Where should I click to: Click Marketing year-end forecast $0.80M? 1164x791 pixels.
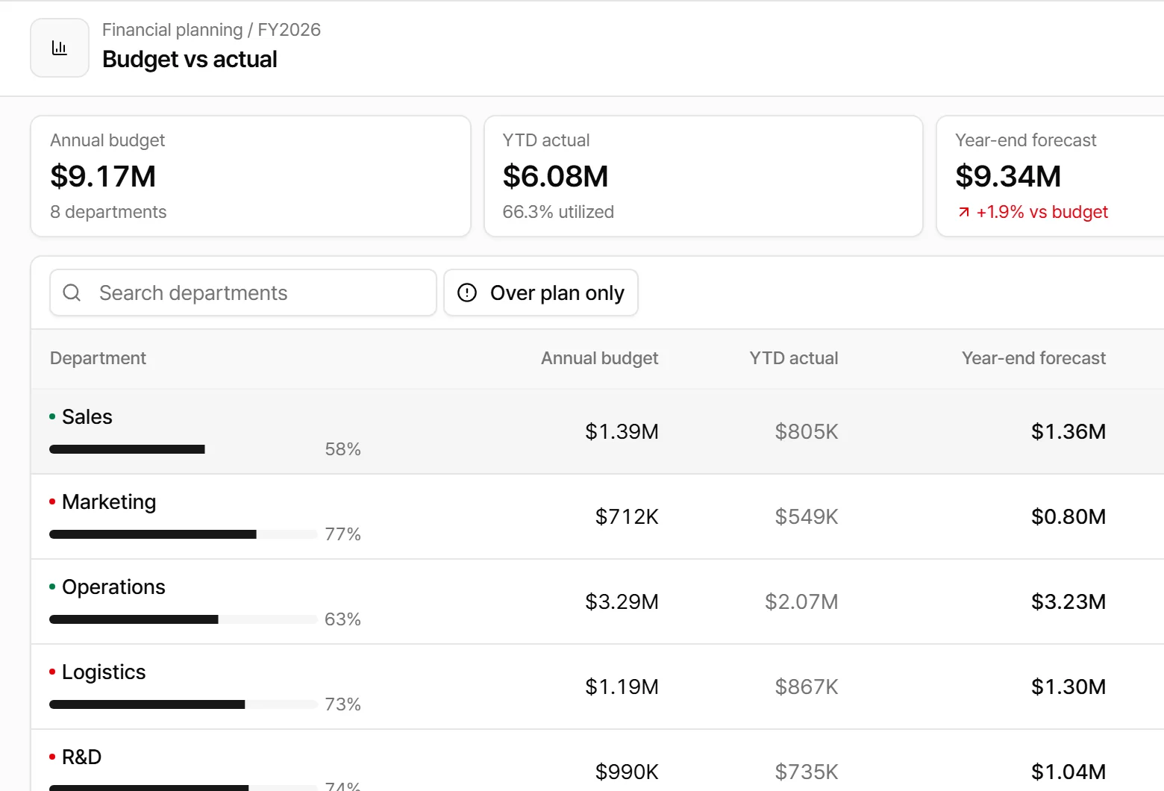click(1068, 516)
